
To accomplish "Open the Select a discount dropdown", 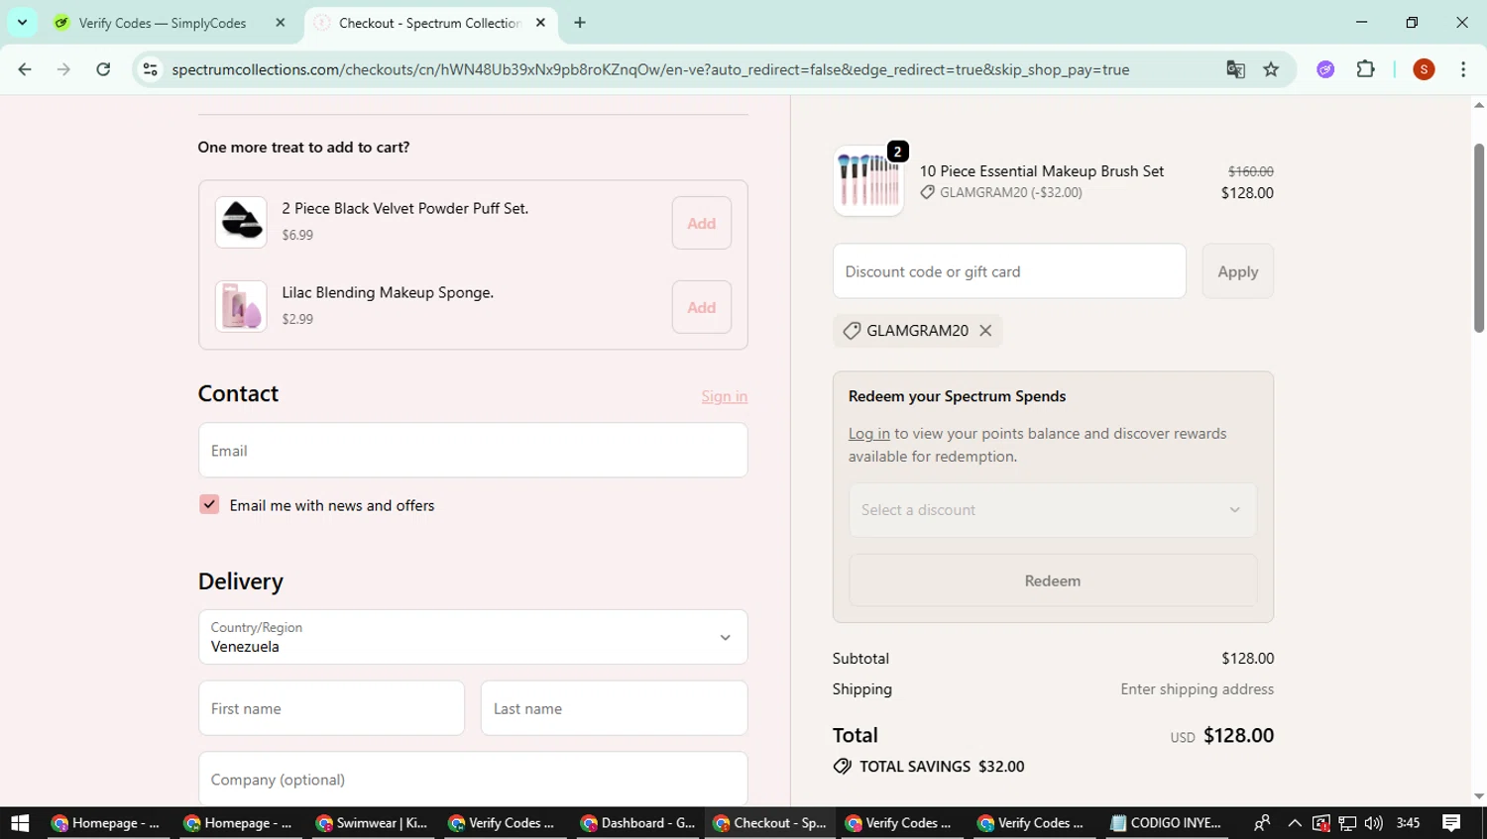I will [1053, 510].
